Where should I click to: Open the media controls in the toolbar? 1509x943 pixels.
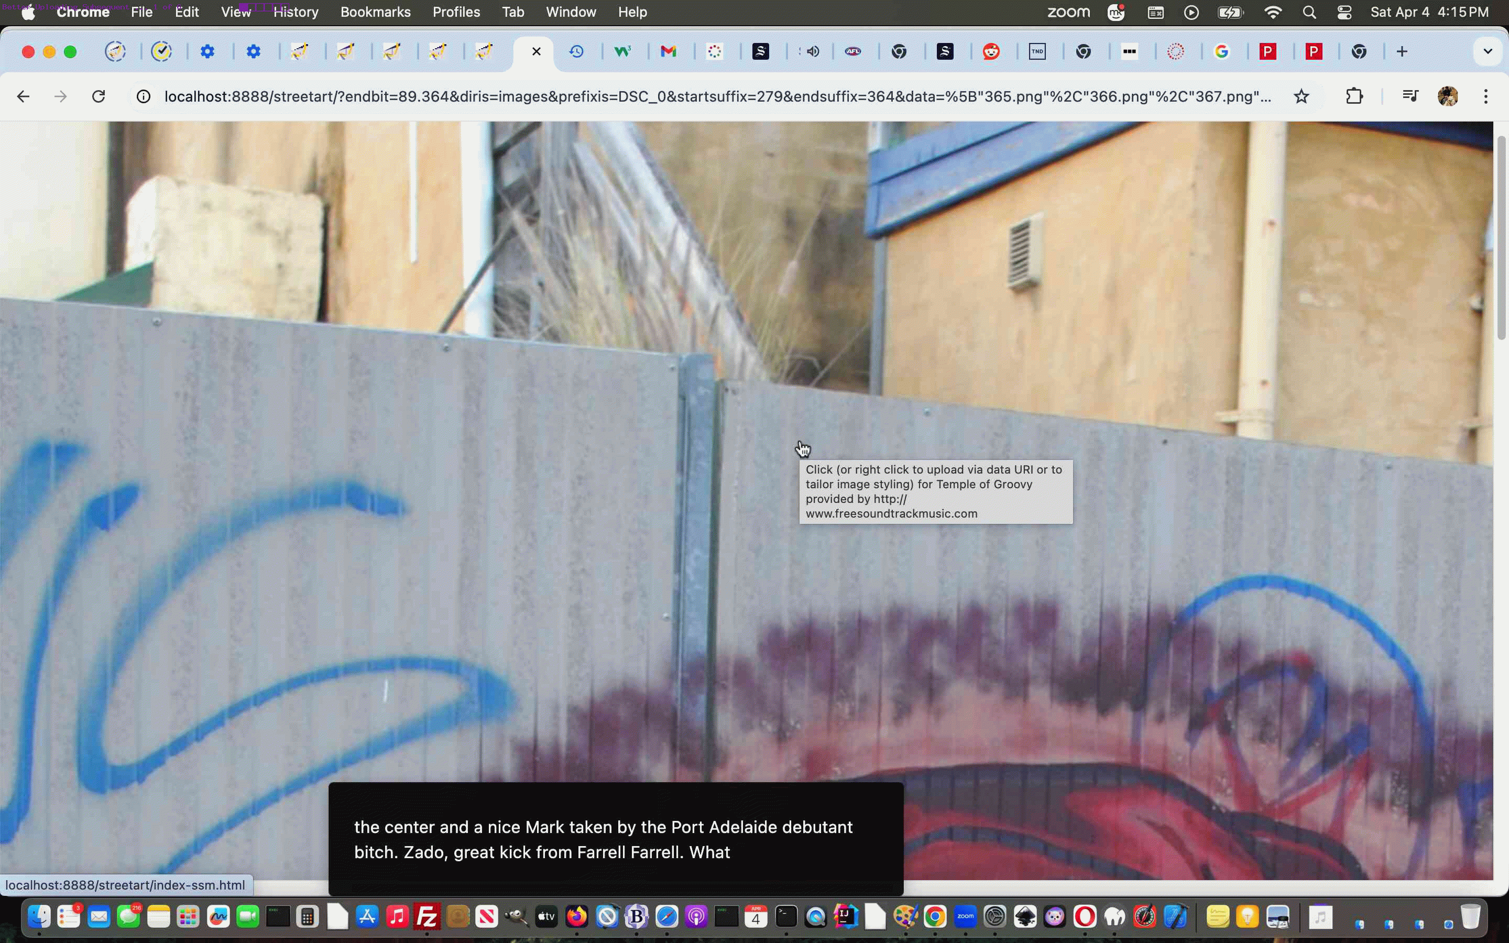[x=1410, y=96]
